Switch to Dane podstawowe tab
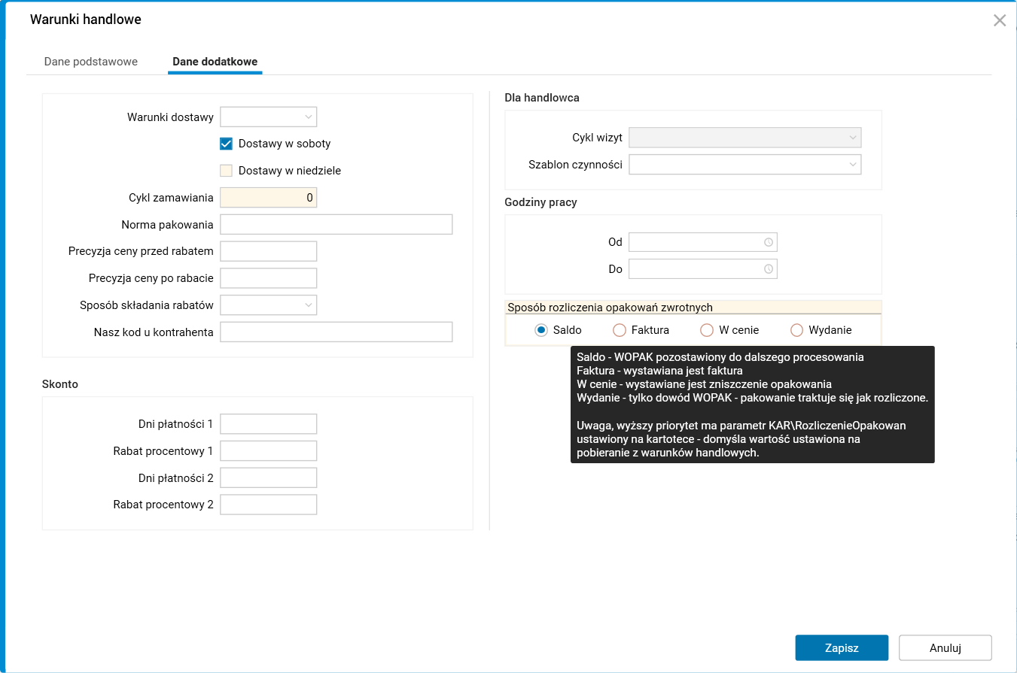Screen dimensions: 1017x673 click(91, 62)
